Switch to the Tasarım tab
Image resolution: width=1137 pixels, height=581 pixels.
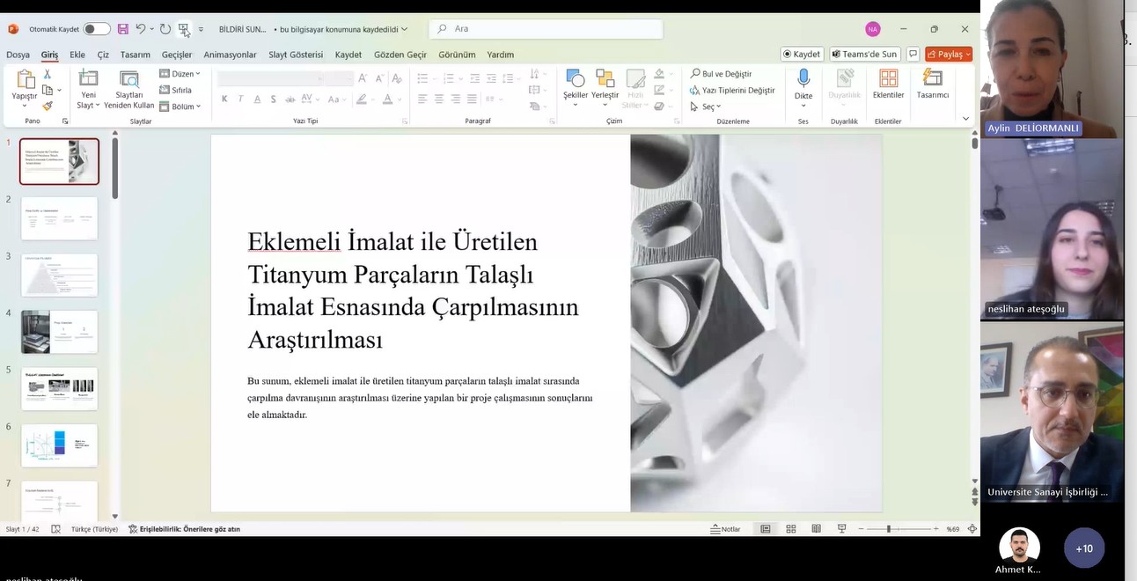(x=135, y=55)
